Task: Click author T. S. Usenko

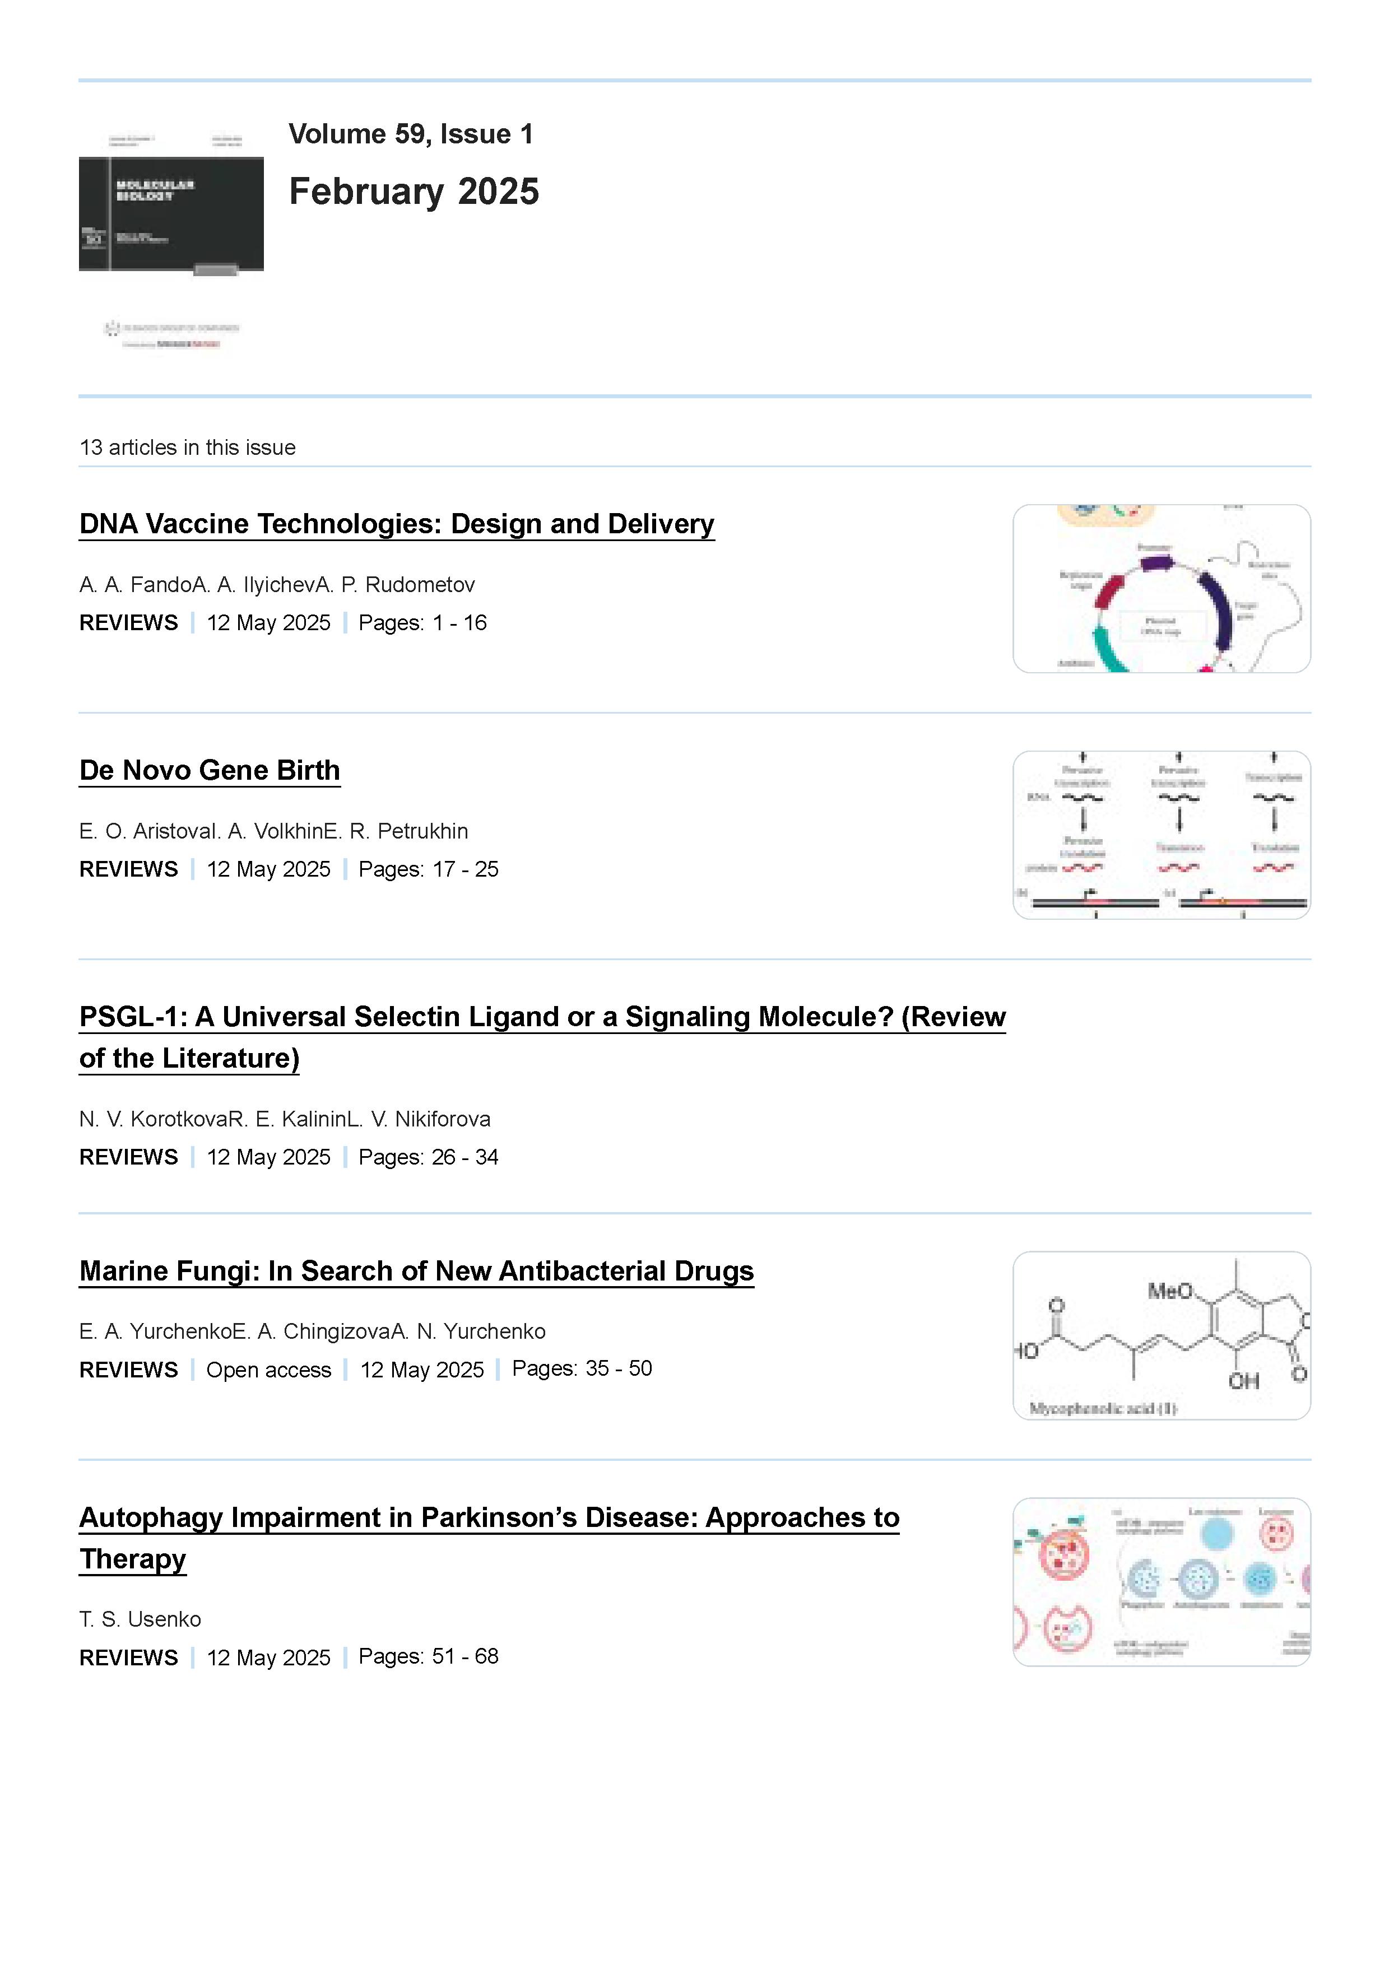Action: (140, 1619)
